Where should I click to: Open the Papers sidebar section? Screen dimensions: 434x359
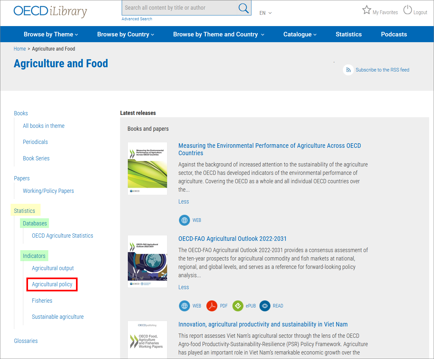pos(22,178)
